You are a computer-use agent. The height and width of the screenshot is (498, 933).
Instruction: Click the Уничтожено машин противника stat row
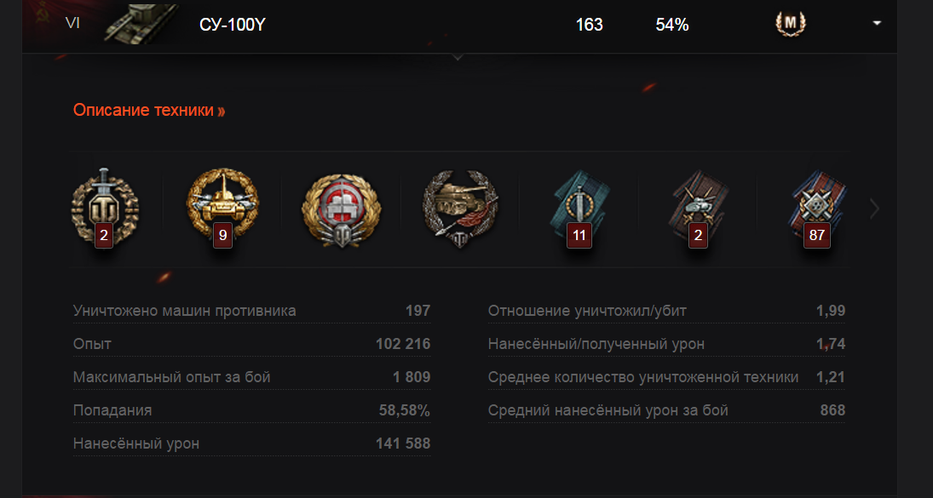coord(251,311)
